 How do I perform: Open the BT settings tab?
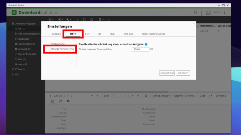click(100, 34)
